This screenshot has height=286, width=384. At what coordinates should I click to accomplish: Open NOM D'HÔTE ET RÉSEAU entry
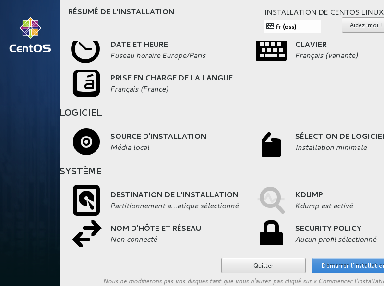tap(156, 229)
